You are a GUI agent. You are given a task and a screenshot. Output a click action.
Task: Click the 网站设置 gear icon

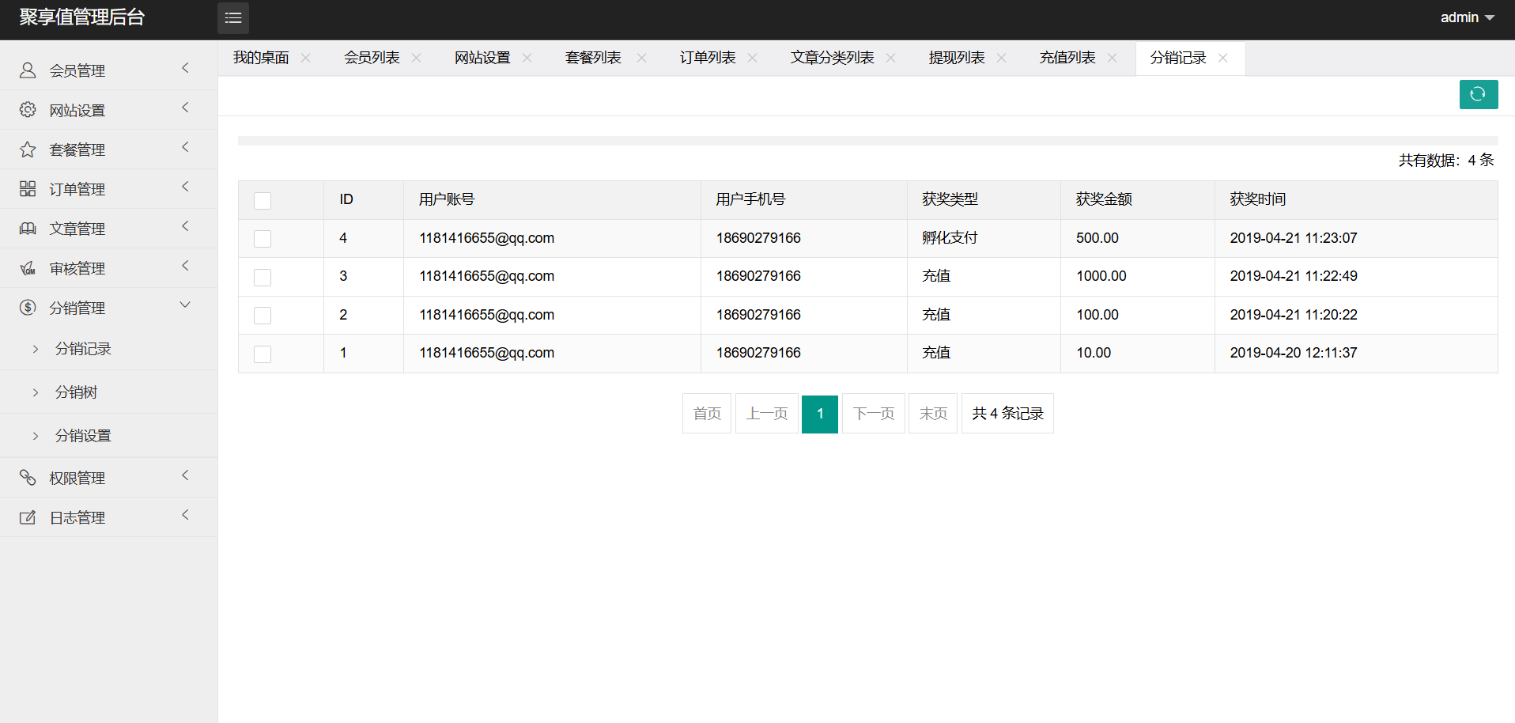point(28,110)
